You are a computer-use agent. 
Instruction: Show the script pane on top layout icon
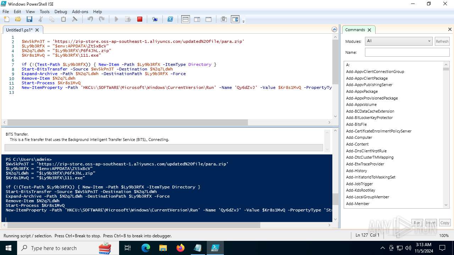[186, 19]
